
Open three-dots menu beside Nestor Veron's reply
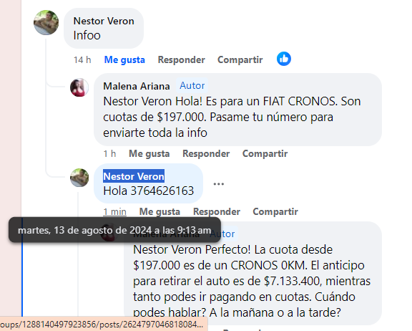(x=219, y=184)
